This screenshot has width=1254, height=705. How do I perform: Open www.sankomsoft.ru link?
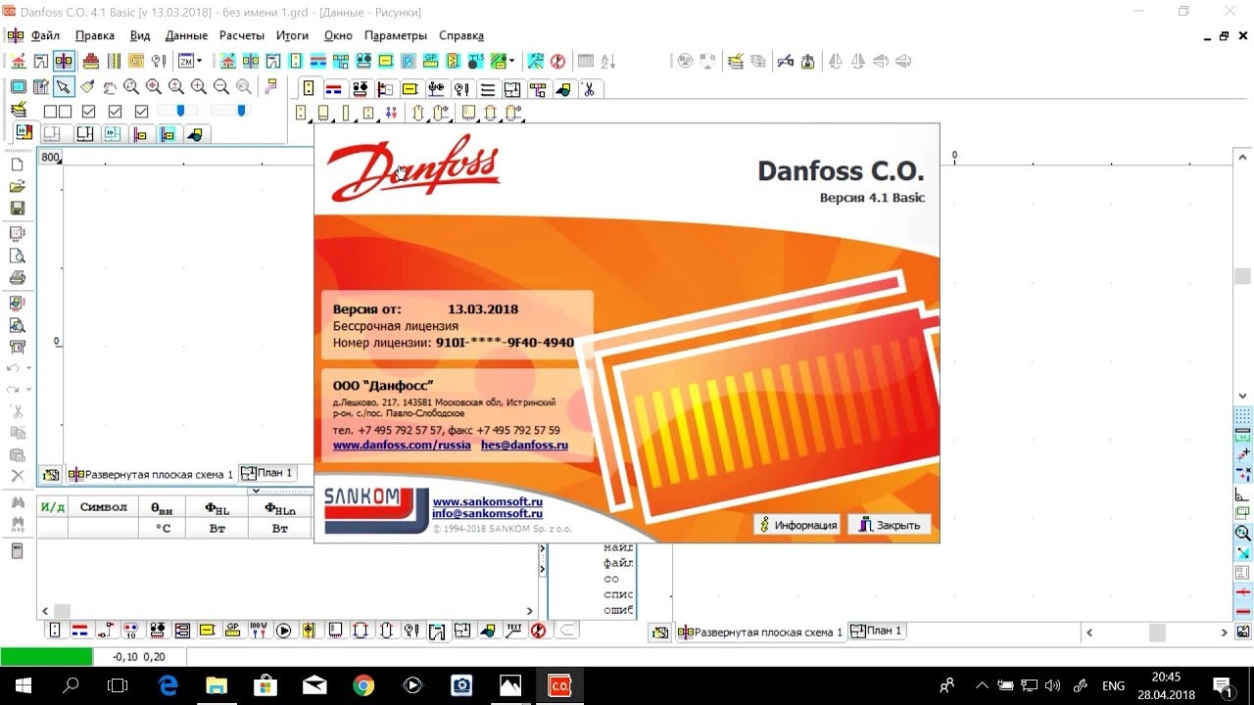(488, 501)
